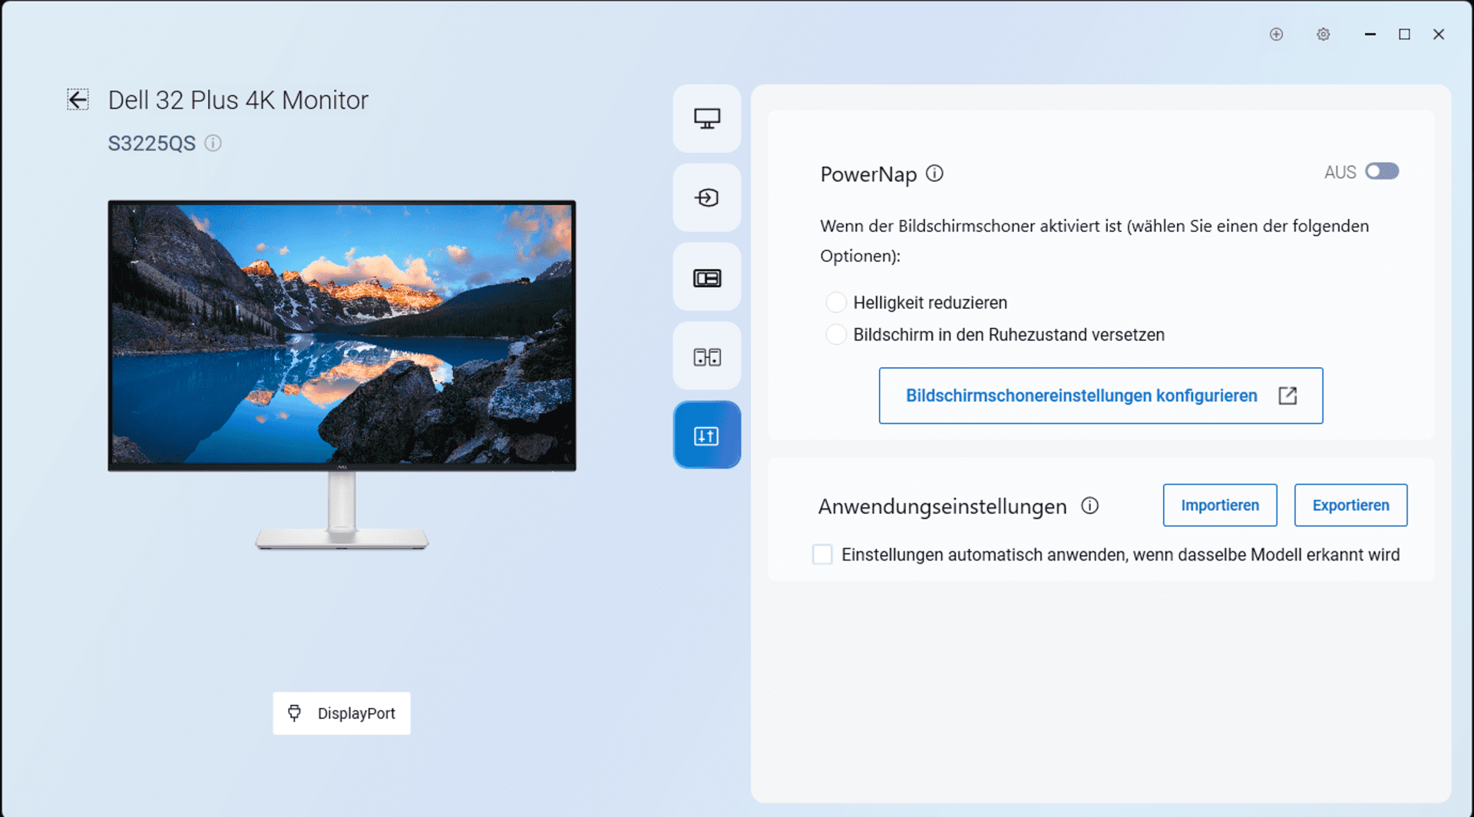The height and width of the screenshot is (817, 1474).
Task: Open the dual-screen sidebar tab
Action: coord(707,356)
